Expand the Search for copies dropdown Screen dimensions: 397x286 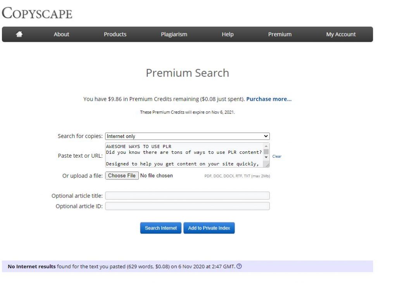(187, 136)
